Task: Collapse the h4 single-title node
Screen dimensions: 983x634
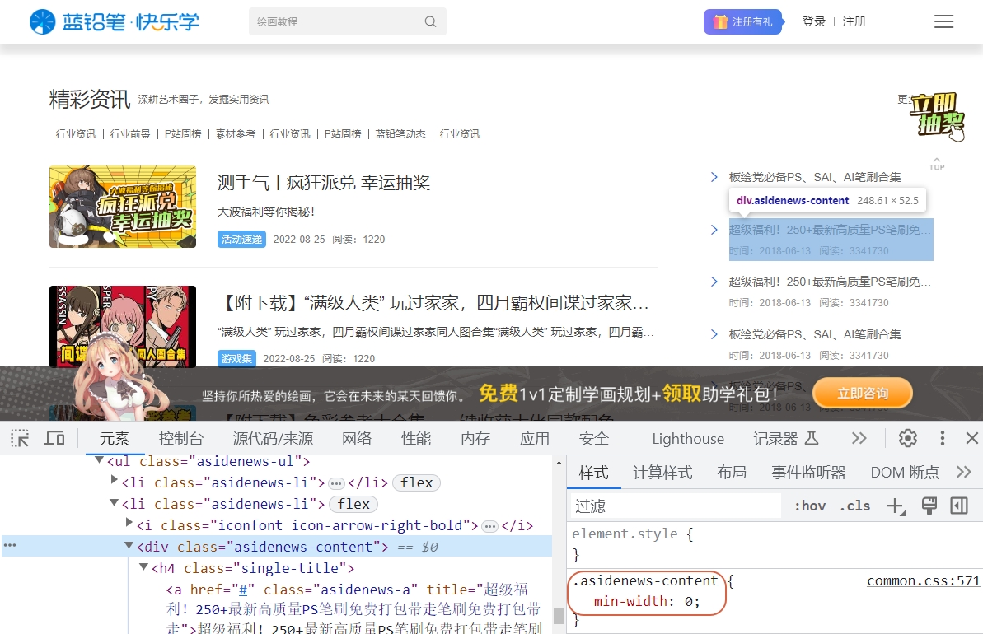Action: tap(143, 566)
